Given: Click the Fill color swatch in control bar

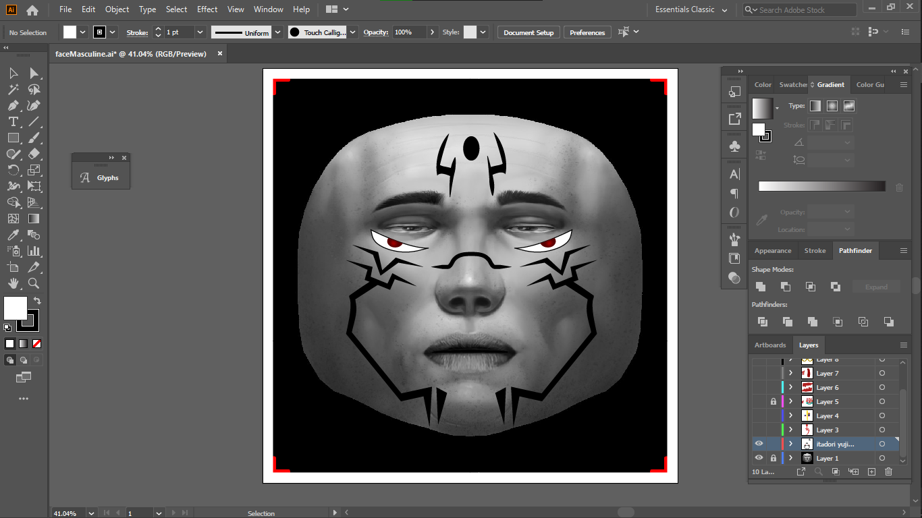Looking at the screenshot, I should click(x=70, y=32).
